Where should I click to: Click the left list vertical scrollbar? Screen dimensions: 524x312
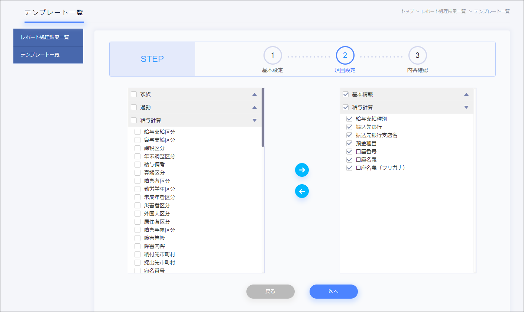click(x=263, y=117)
